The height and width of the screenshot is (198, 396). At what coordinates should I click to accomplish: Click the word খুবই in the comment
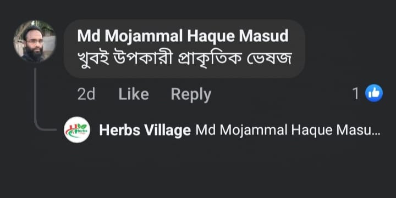[x=93, y=59]
